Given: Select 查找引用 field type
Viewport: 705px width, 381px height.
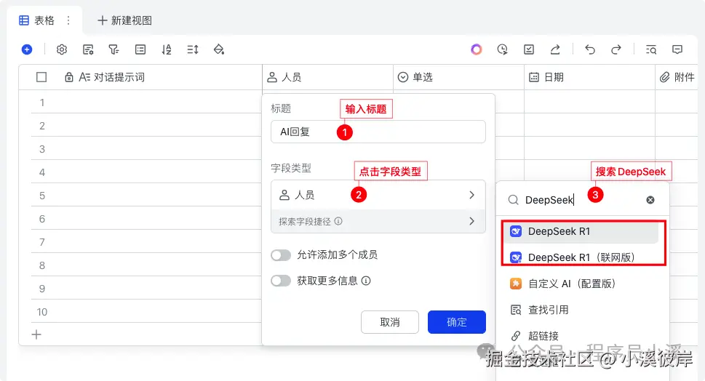Looking at the screenshot, I should 581,310.
